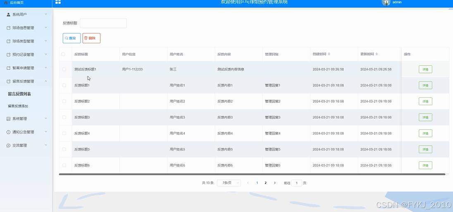This screenshot has width=453, height=212.
Task: Expand the 暂离申请管理 chevron
Action: pos(45,68)
